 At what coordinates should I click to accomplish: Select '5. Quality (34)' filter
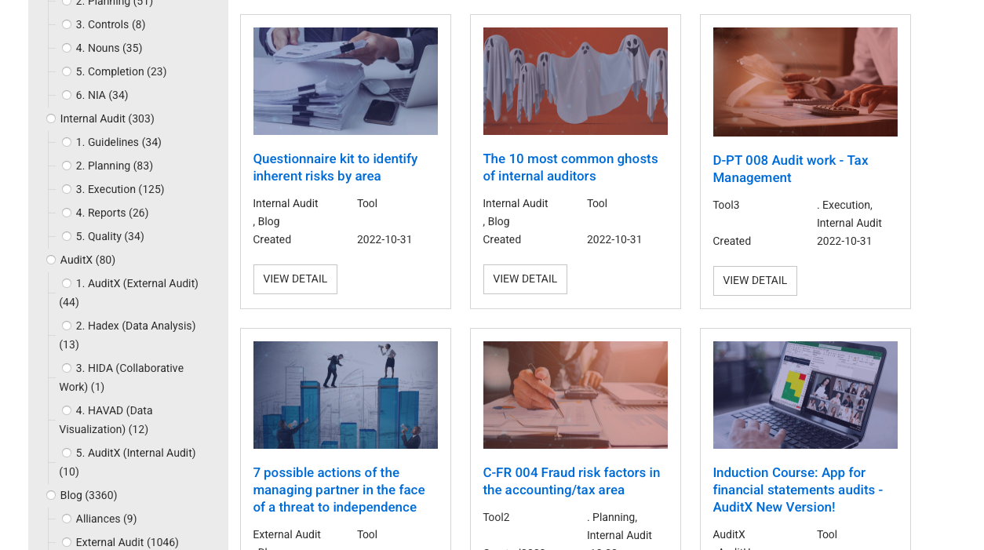(67, 236)
